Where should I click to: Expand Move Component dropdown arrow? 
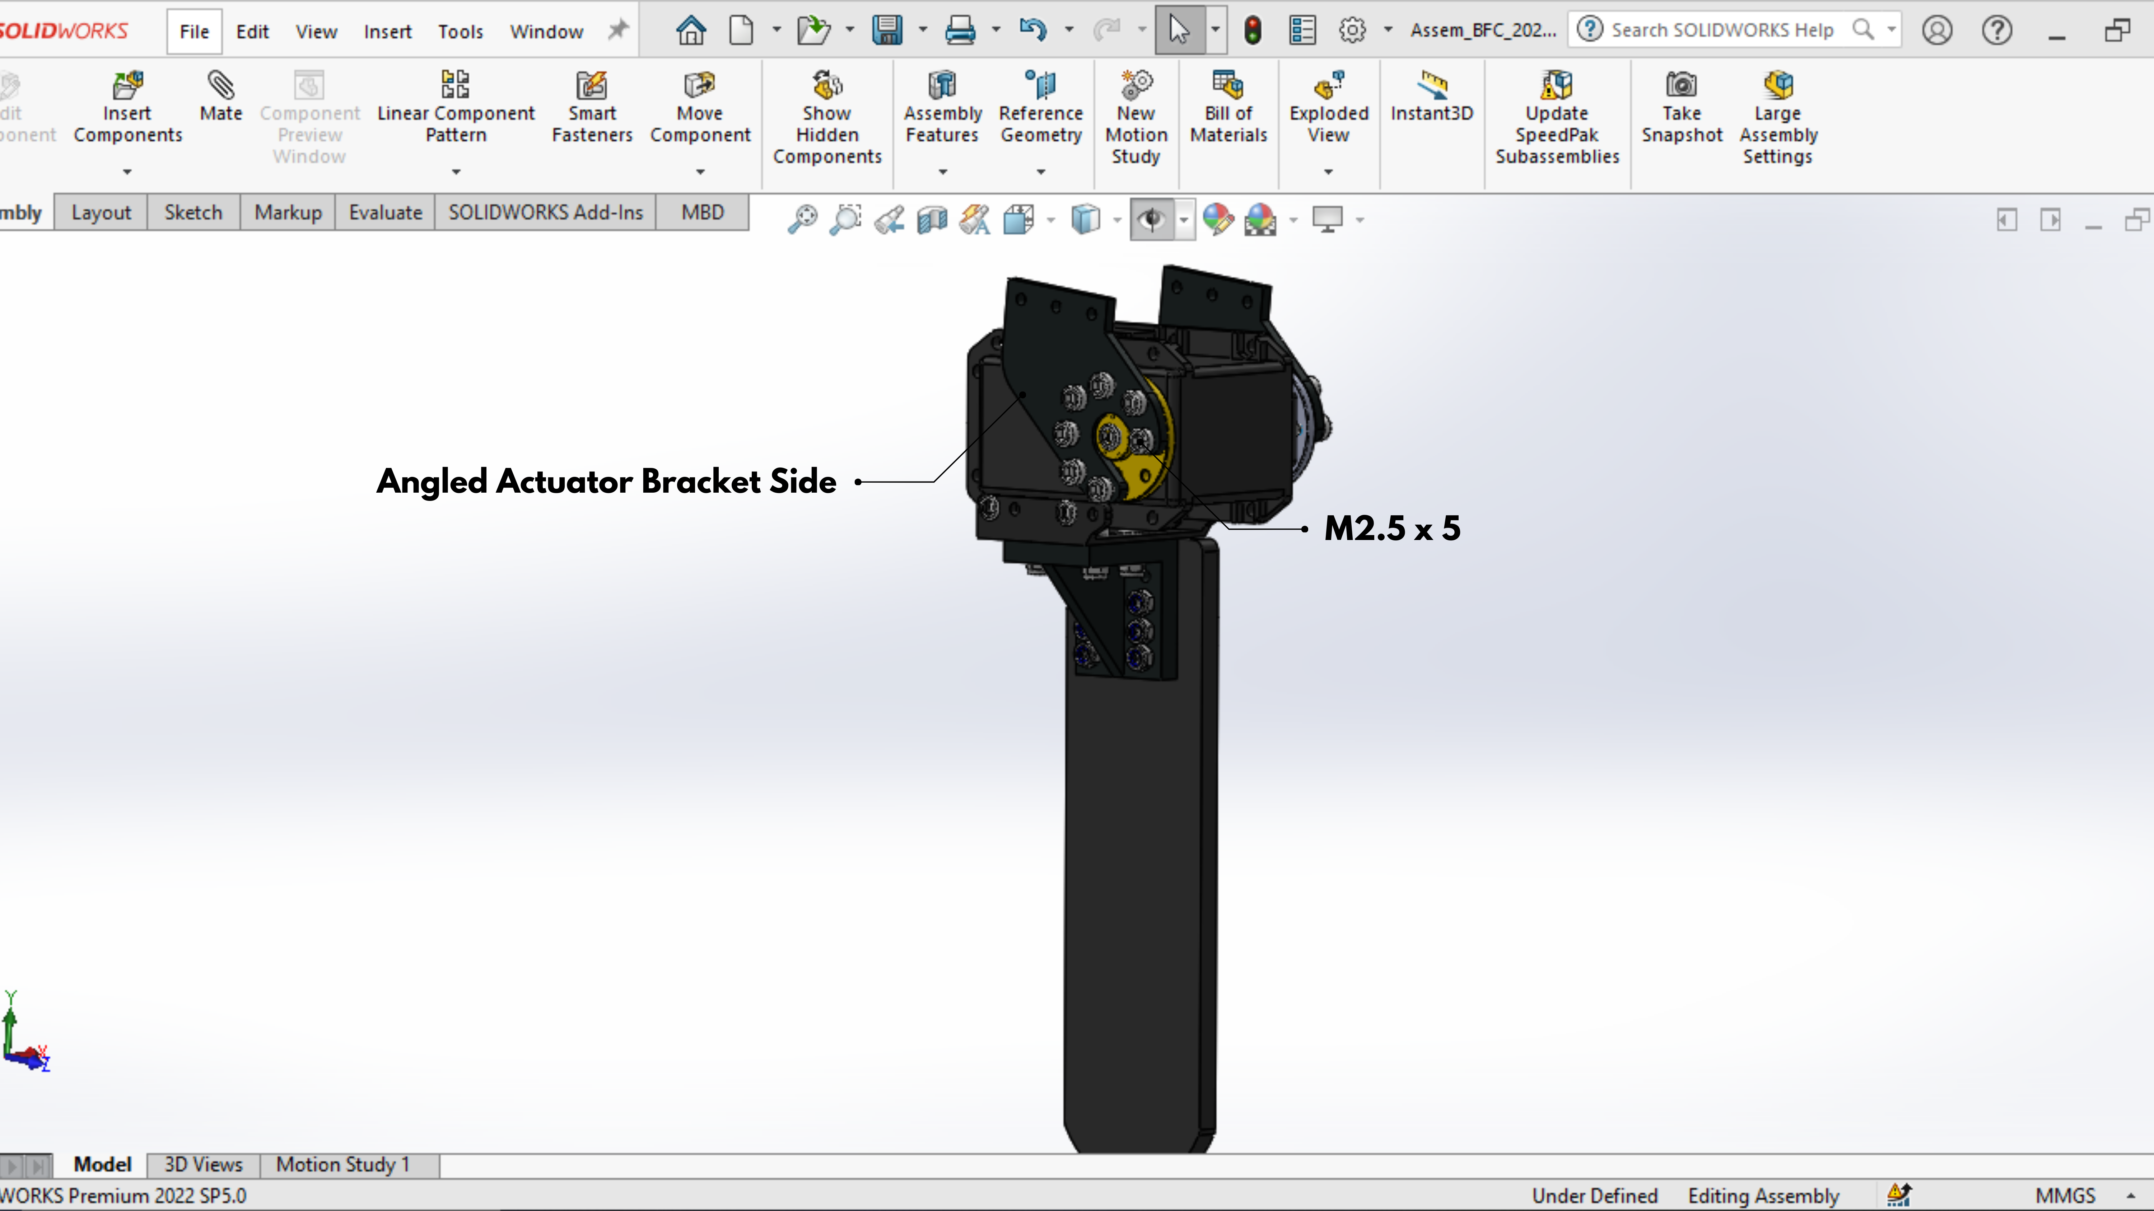701,172
